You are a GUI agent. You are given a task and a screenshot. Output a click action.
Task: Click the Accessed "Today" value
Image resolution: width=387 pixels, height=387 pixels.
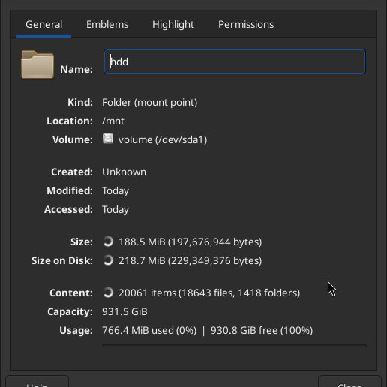coord(115,210)
